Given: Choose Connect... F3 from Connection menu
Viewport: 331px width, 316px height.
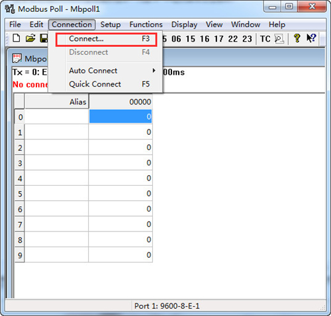Looking at the screenshot, I should tap(106, 40).
